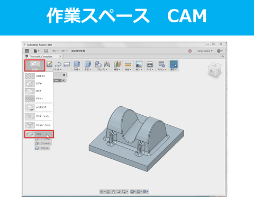Click the Orbit navigation icon
The height and width of the screenshot is (197, 254).
pos(102,192)
